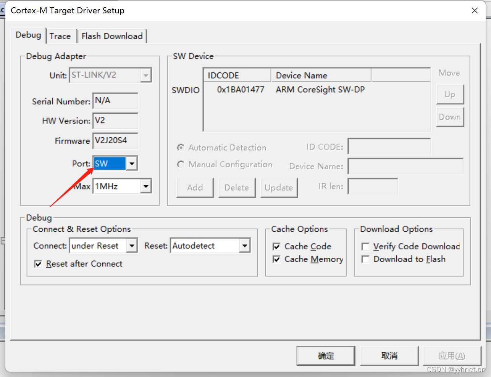Click the highlighted SW port value
This screenshot has height=377, width=491.
110,164
